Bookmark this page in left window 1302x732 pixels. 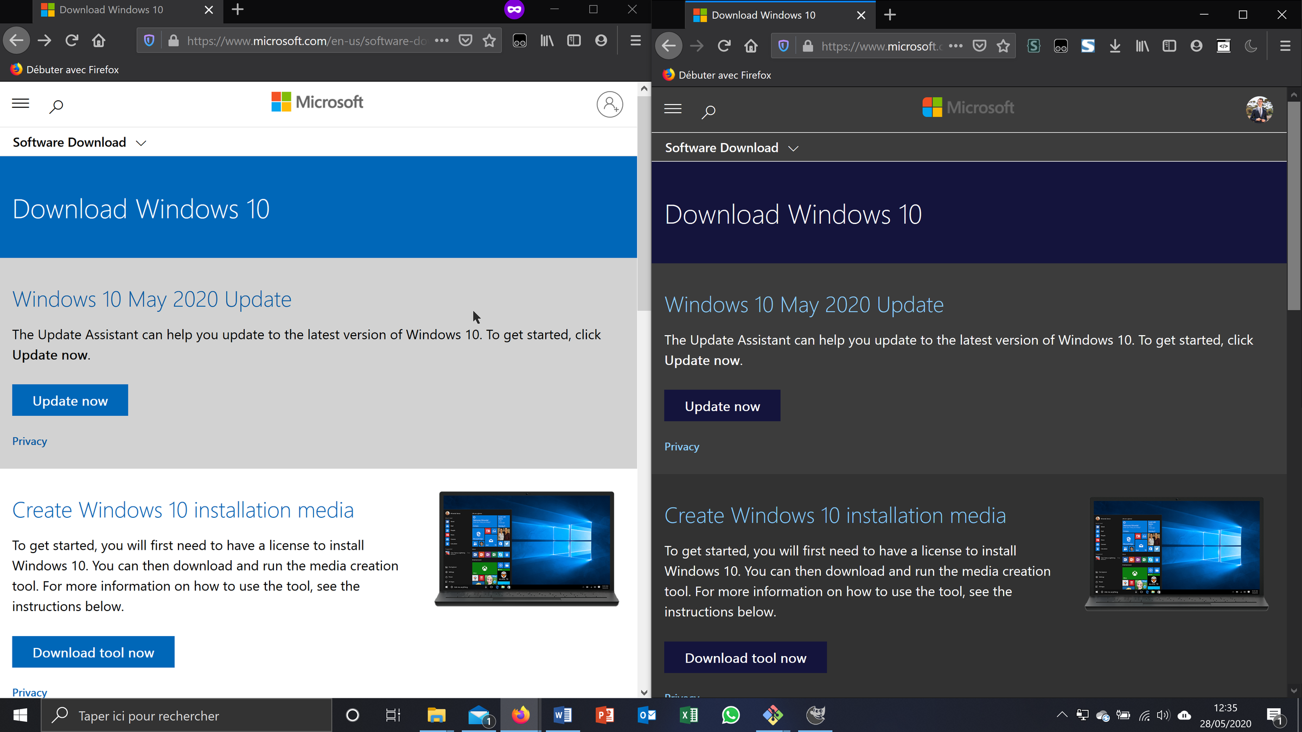[x=489, y=41]
